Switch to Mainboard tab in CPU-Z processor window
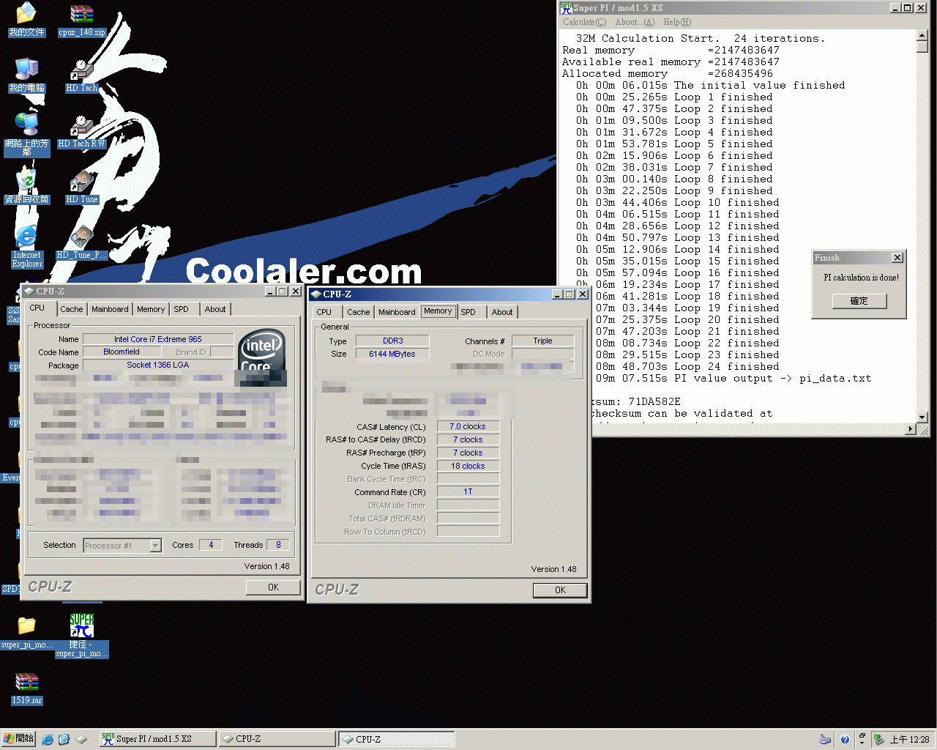 pyautogui.click(x=110, y=309)
